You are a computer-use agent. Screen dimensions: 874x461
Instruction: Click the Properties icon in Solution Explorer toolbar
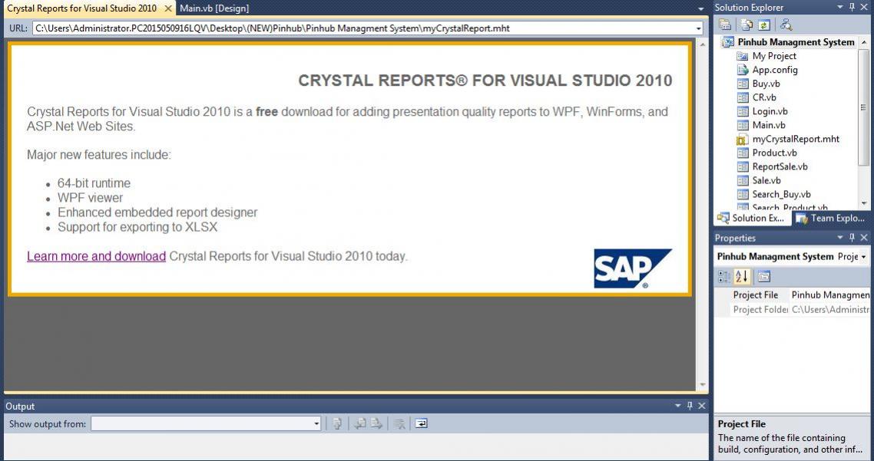tap(725, 25)
